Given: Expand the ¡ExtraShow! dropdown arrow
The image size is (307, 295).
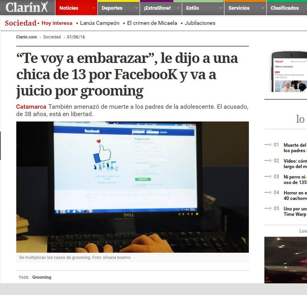Looking at the screenshot, I should [x=178, y=8].
